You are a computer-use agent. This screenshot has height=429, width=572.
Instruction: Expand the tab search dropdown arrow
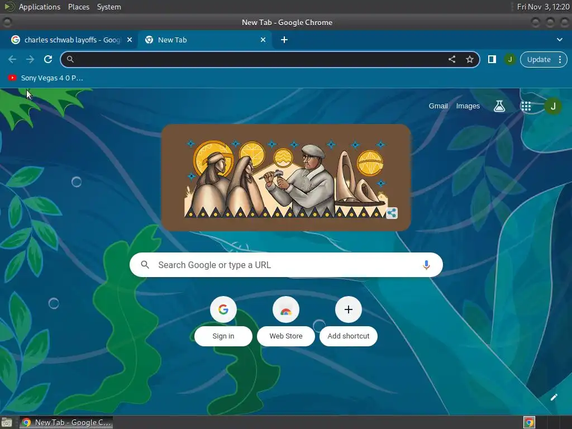pyautogui.click(x=560, y=40)
